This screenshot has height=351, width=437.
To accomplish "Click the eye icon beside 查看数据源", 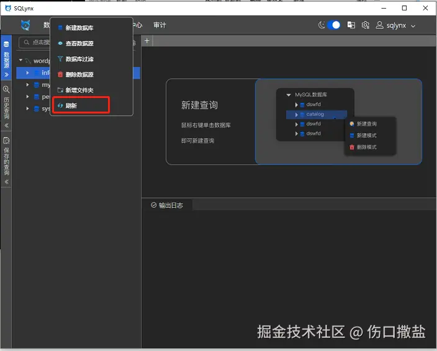I will (x=60, y=43).
